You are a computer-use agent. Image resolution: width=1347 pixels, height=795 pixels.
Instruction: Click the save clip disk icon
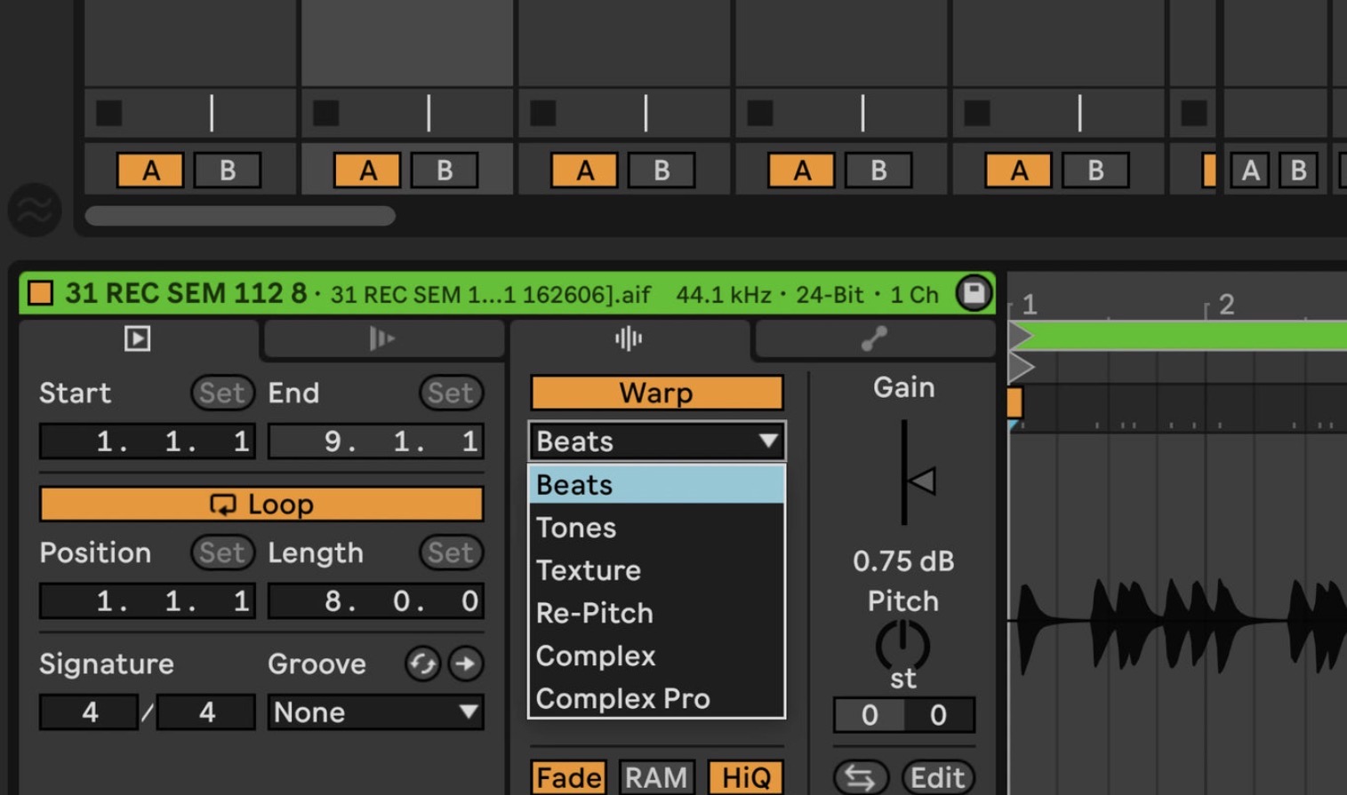click(x=974, y=293)
